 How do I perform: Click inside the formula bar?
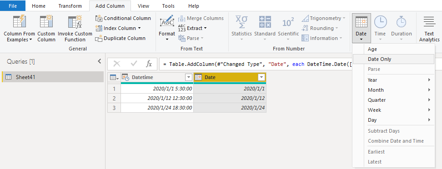pyautogui.click(x=256, y=64)
